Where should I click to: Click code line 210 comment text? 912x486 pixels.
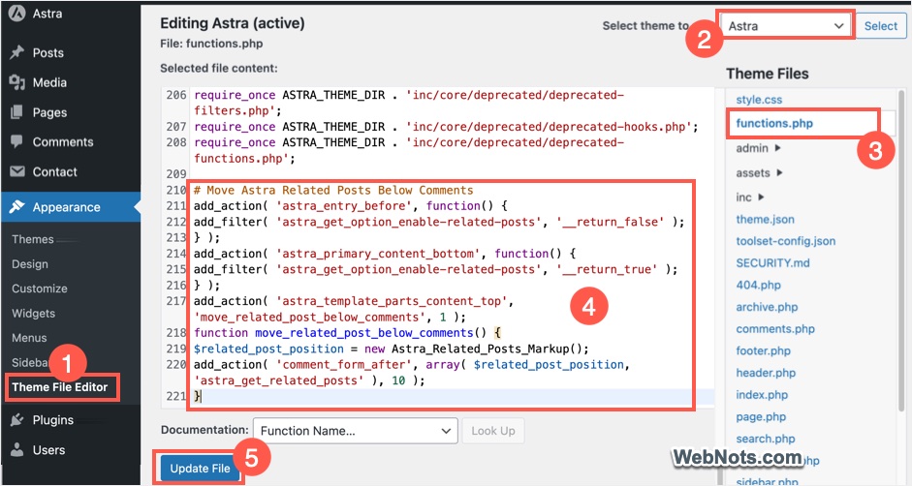click(x=333, y=190)
